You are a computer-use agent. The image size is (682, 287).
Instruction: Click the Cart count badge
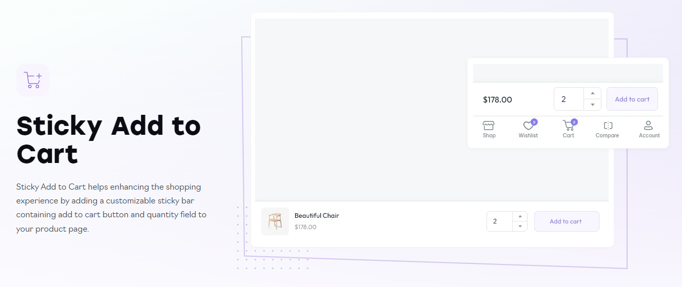coord(574,122)
